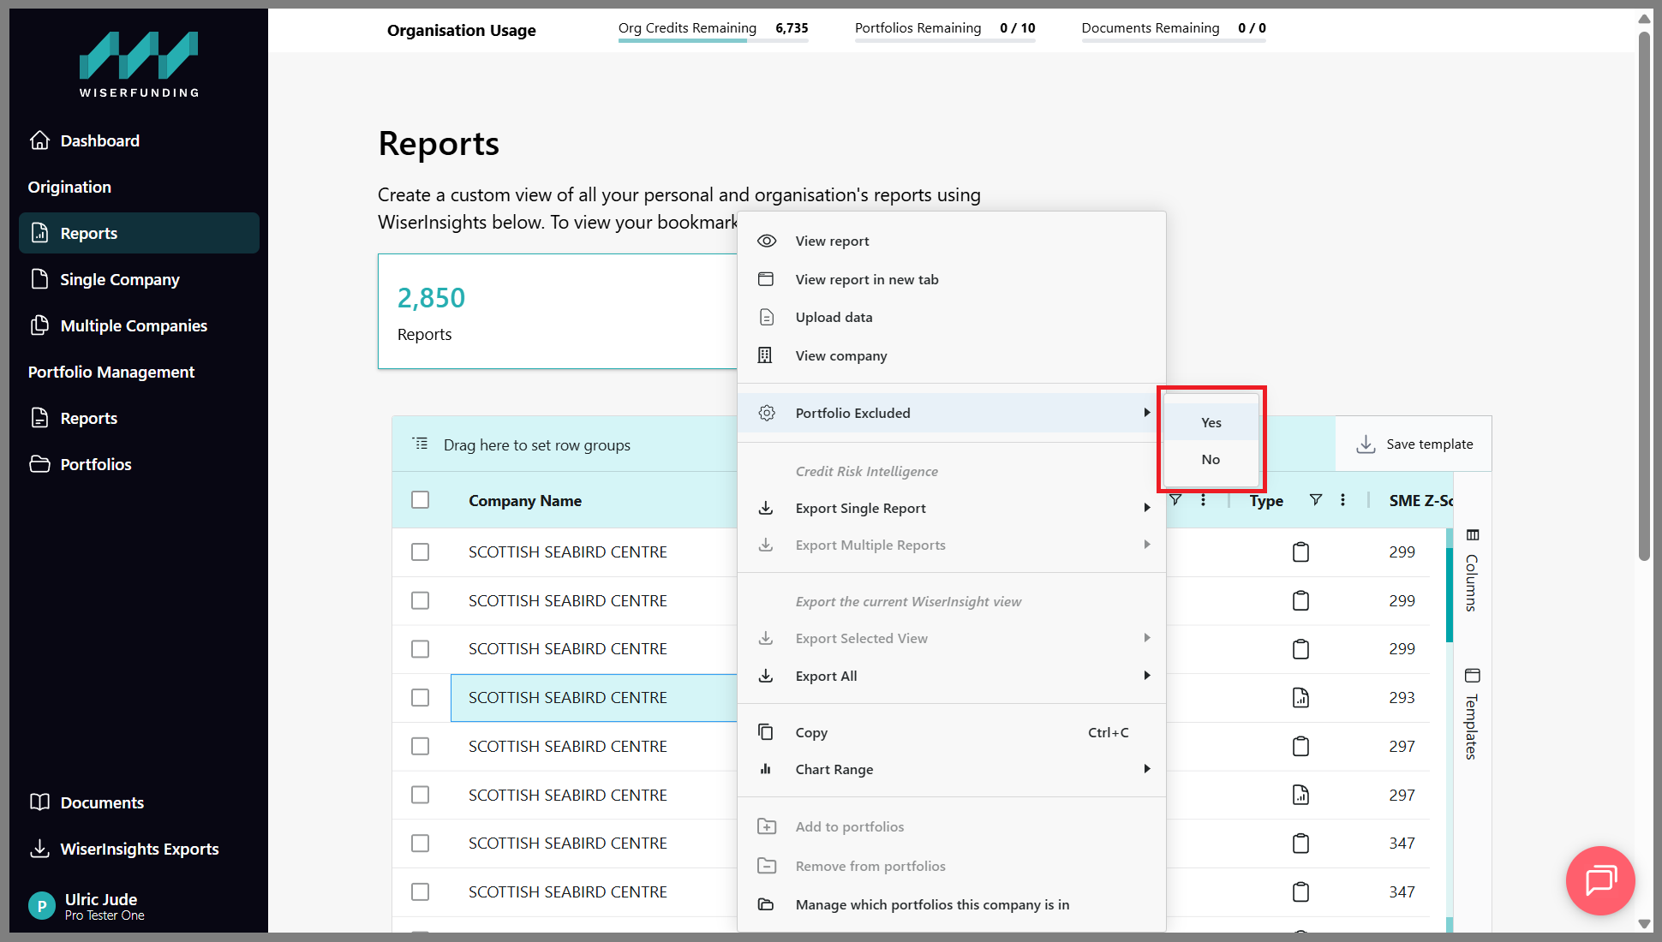
Task: Open WiserInsights Exports page
Action: [x=139, y=849]
